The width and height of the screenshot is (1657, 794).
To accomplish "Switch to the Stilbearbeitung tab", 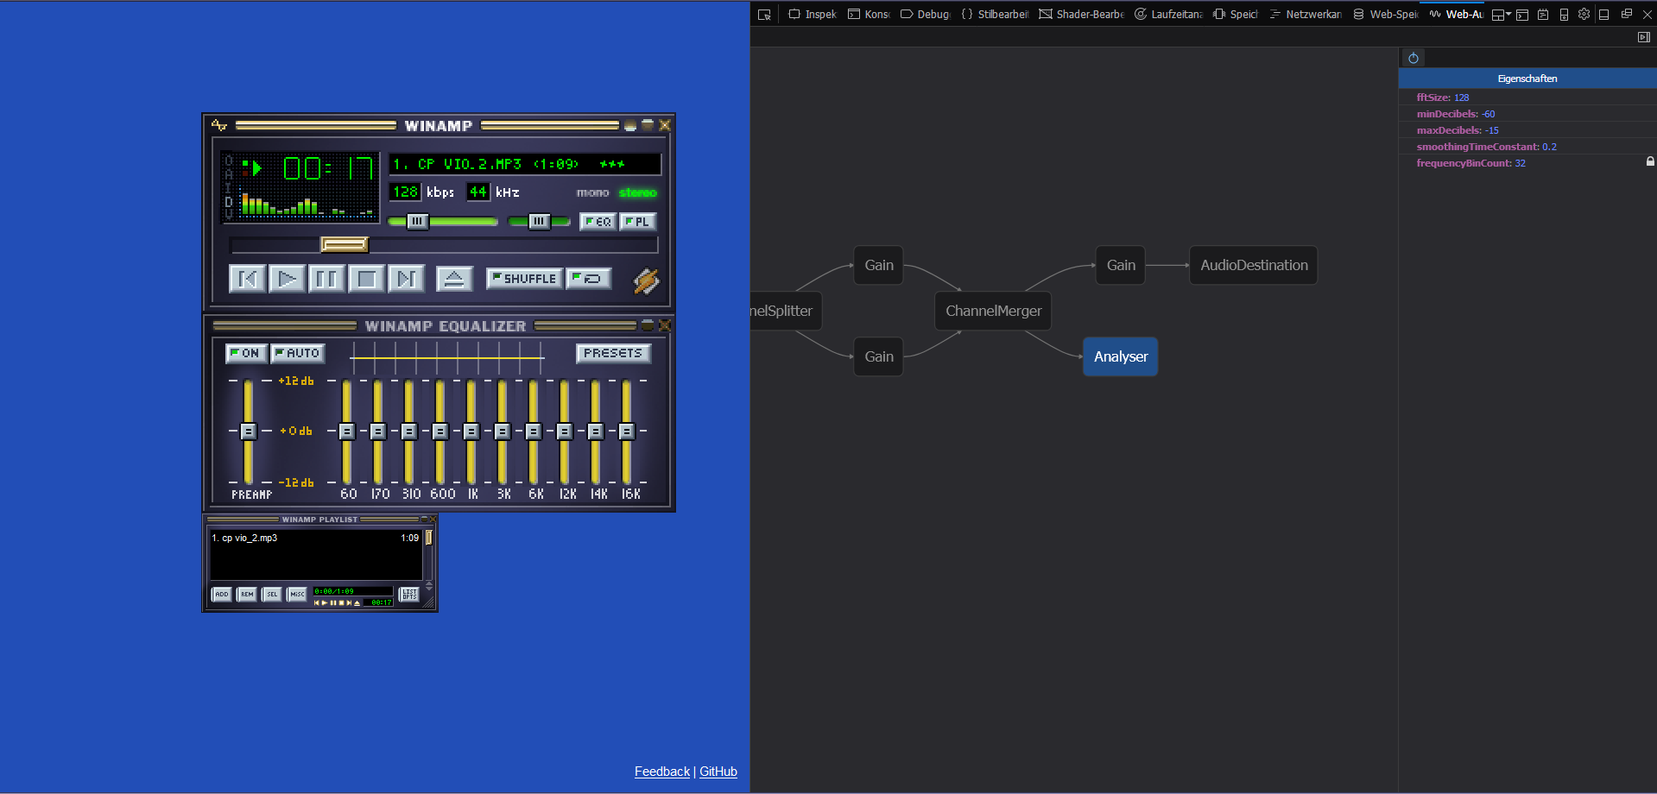I will coord(995,15).
